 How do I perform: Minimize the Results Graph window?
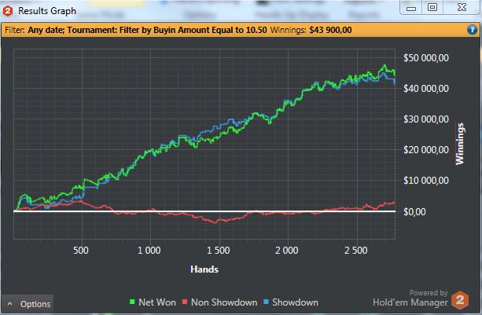pos(411,7)
